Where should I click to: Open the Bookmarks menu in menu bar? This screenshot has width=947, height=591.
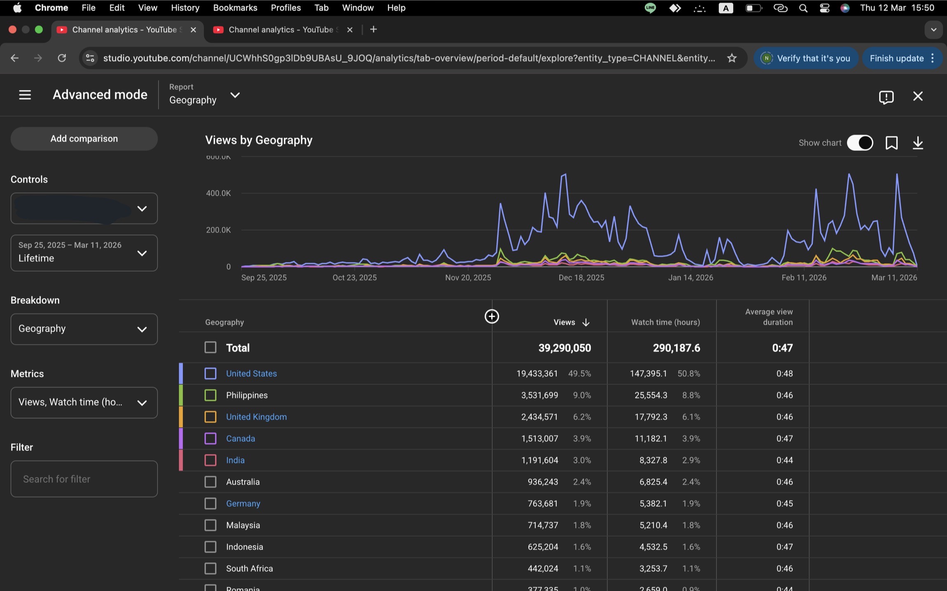pyautogui.click(x=235, y=8)
